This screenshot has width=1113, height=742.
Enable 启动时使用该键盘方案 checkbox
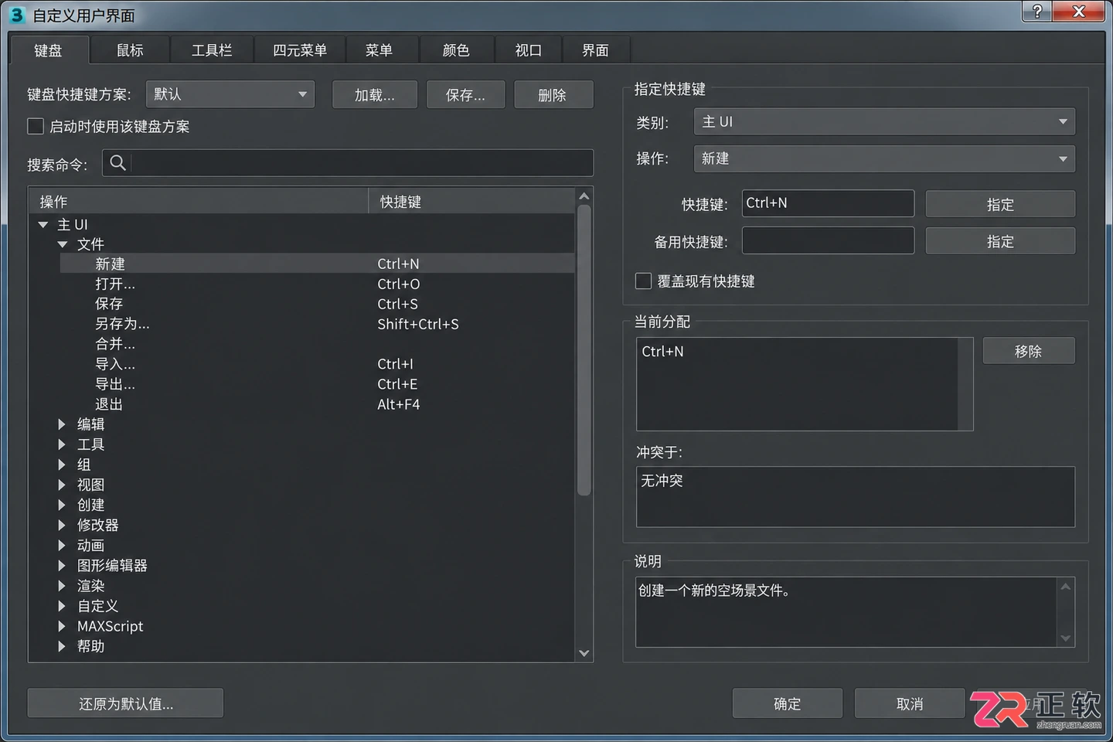(x=36, y=126)
